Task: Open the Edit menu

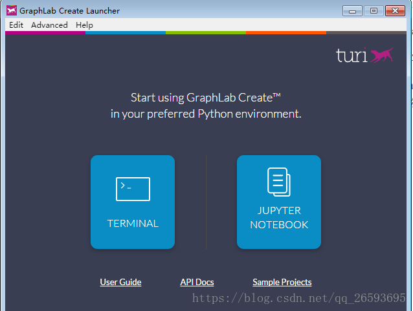Action: point(16,25)
